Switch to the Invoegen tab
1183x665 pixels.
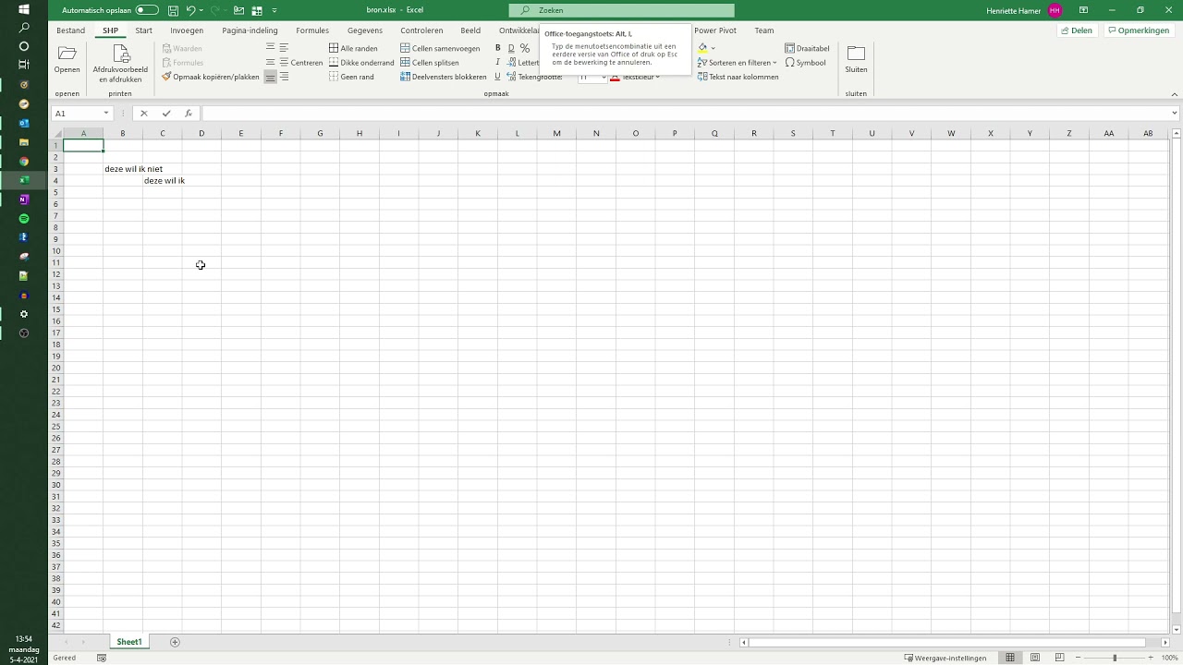[187, 30]
